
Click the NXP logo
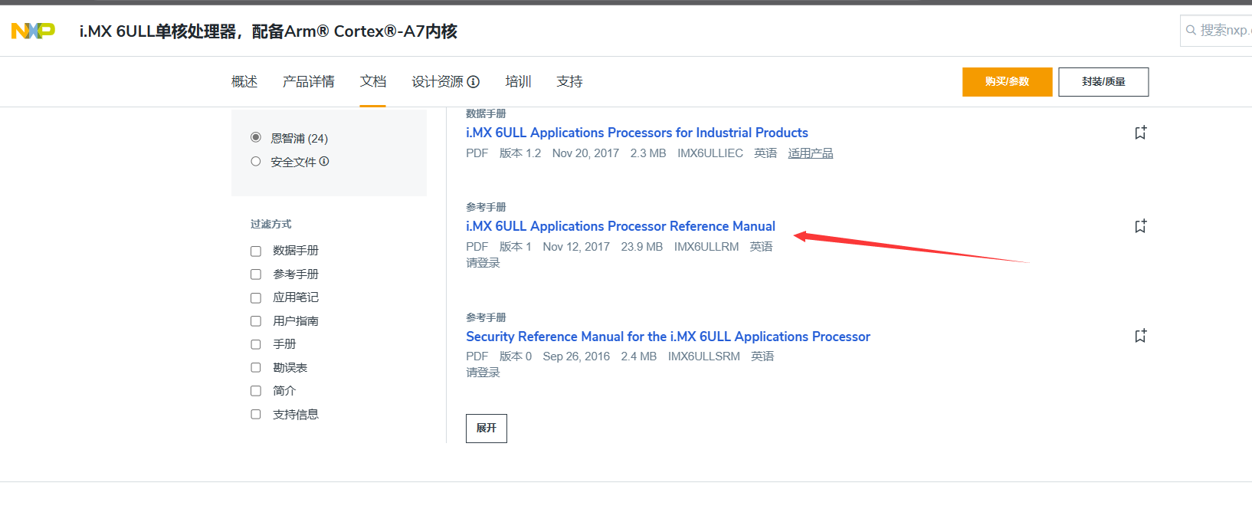pos(33,31)
